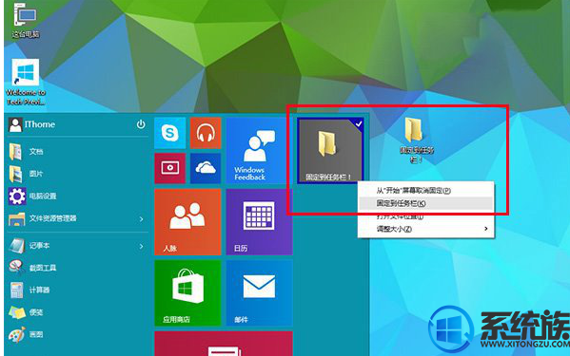
Task: Click the selected 固定到任务栏！ folder tile
Action: [x=330, y=150]
